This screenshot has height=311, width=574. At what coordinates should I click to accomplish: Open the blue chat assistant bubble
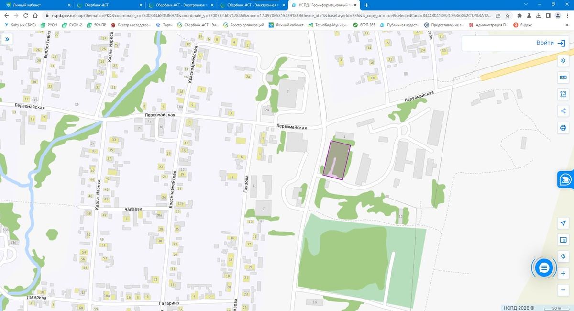coord(543,268)
